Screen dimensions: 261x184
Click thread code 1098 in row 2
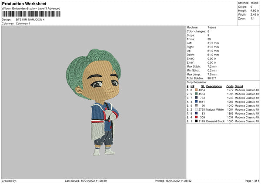tap(230, 94)
